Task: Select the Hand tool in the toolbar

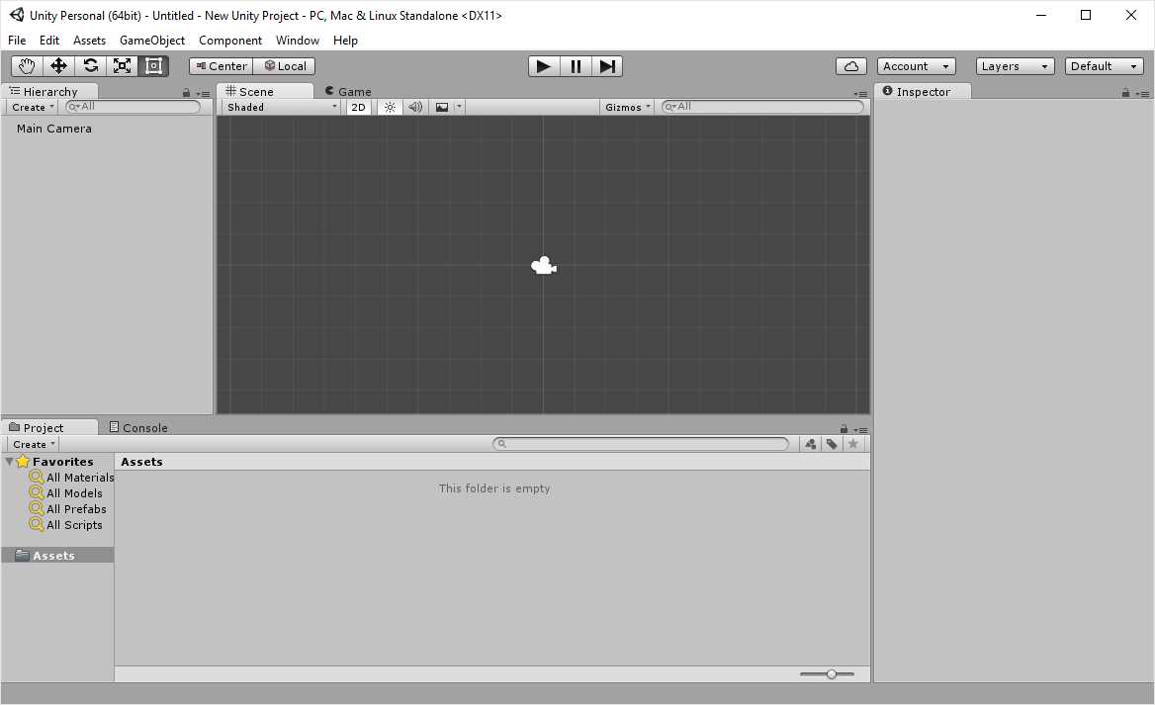Action: [26, 65]
